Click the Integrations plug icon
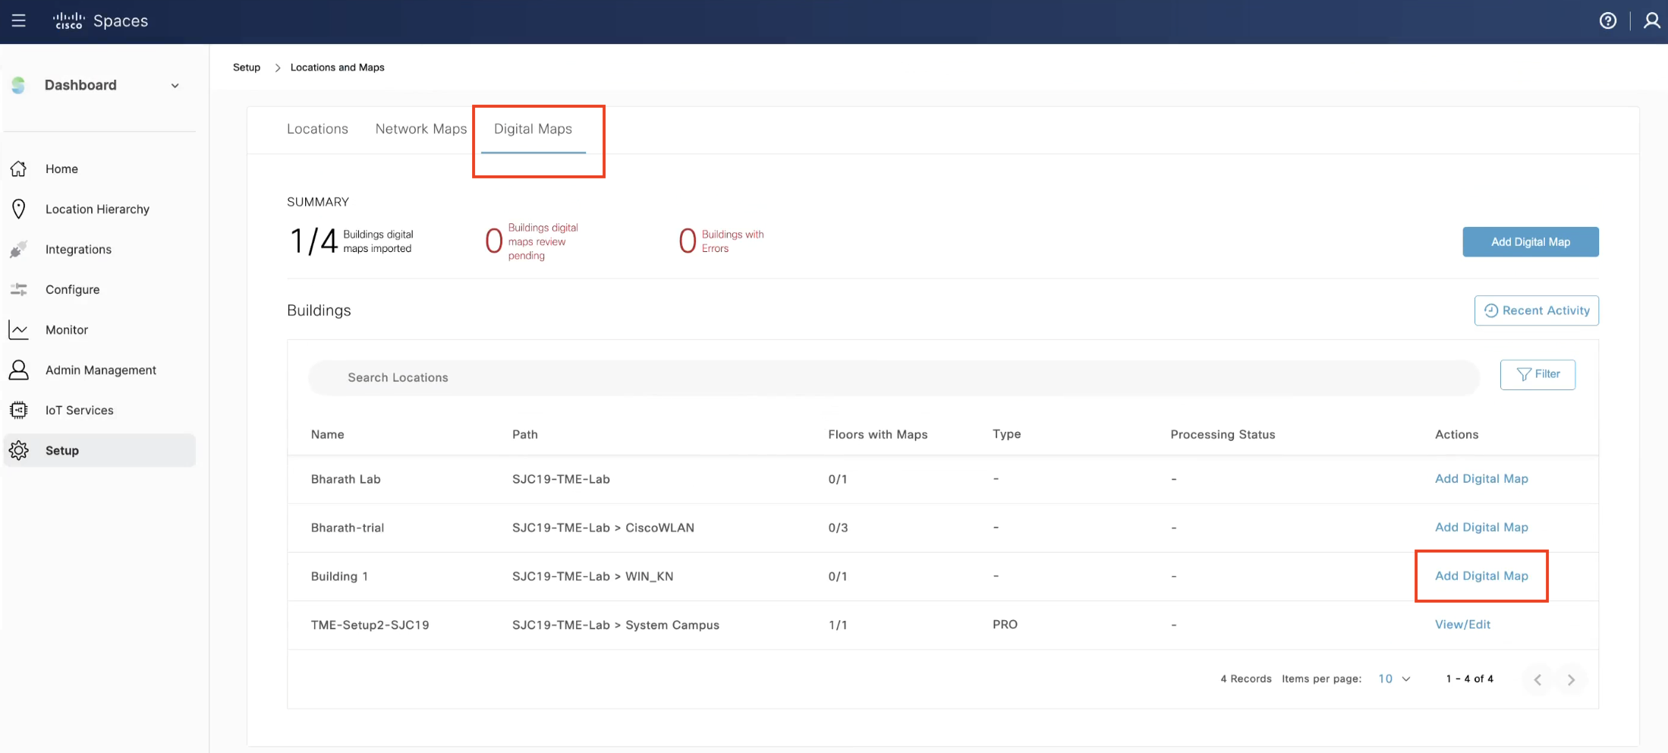Screen dimensions: 1668x753 [x=19, y=249]
